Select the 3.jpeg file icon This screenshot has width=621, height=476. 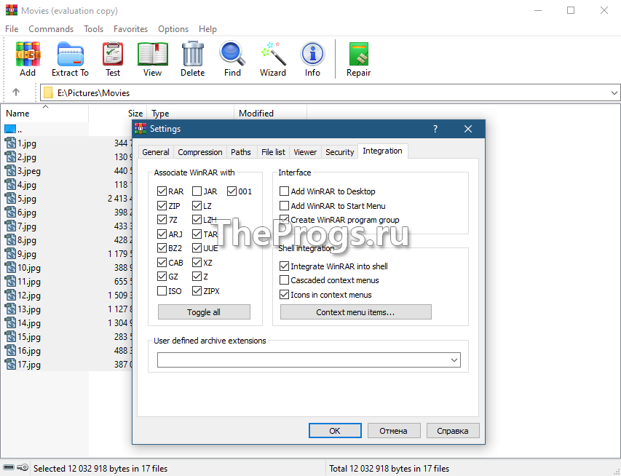(x=10, y=171)
